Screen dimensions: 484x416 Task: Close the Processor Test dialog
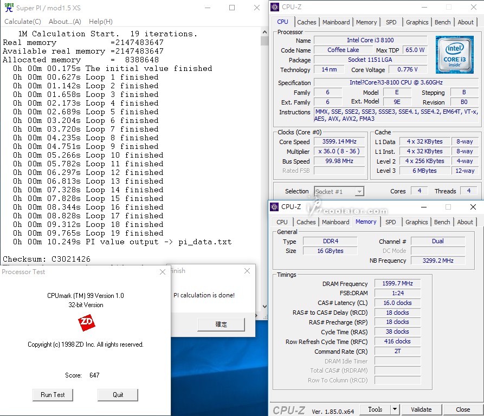click(x=163, y=272)
